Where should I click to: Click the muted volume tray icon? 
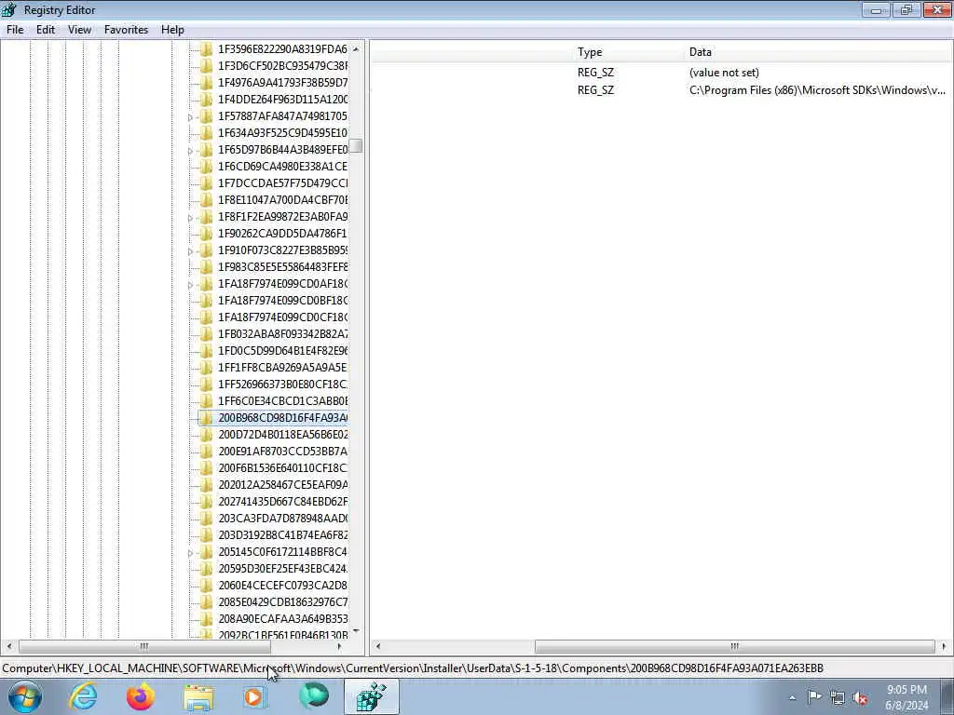pos(860,698)
